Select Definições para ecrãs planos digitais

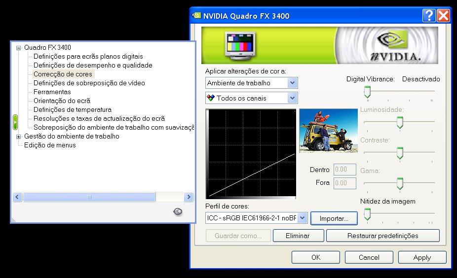coord(88,57)
